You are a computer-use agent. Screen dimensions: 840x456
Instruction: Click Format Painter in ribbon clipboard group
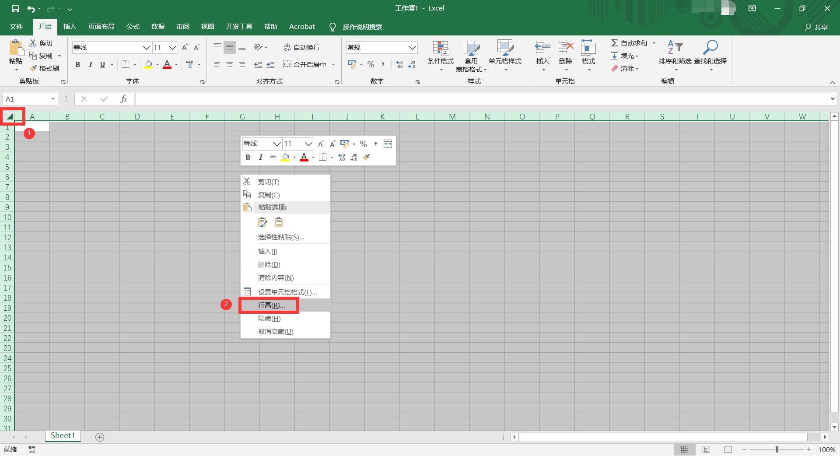point(44,68)
